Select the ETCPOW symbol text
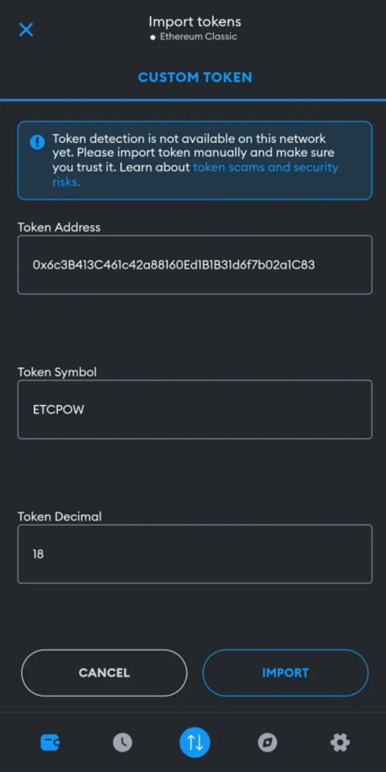386x772 pixels. click(59, 410)
